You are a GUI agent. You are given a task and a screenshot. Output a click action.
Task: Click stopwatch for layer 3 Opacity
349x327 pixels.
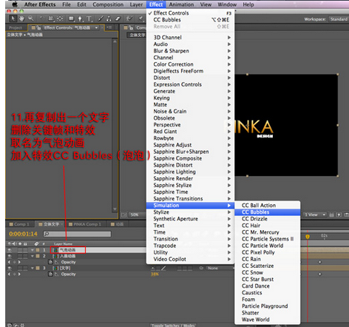50,274
